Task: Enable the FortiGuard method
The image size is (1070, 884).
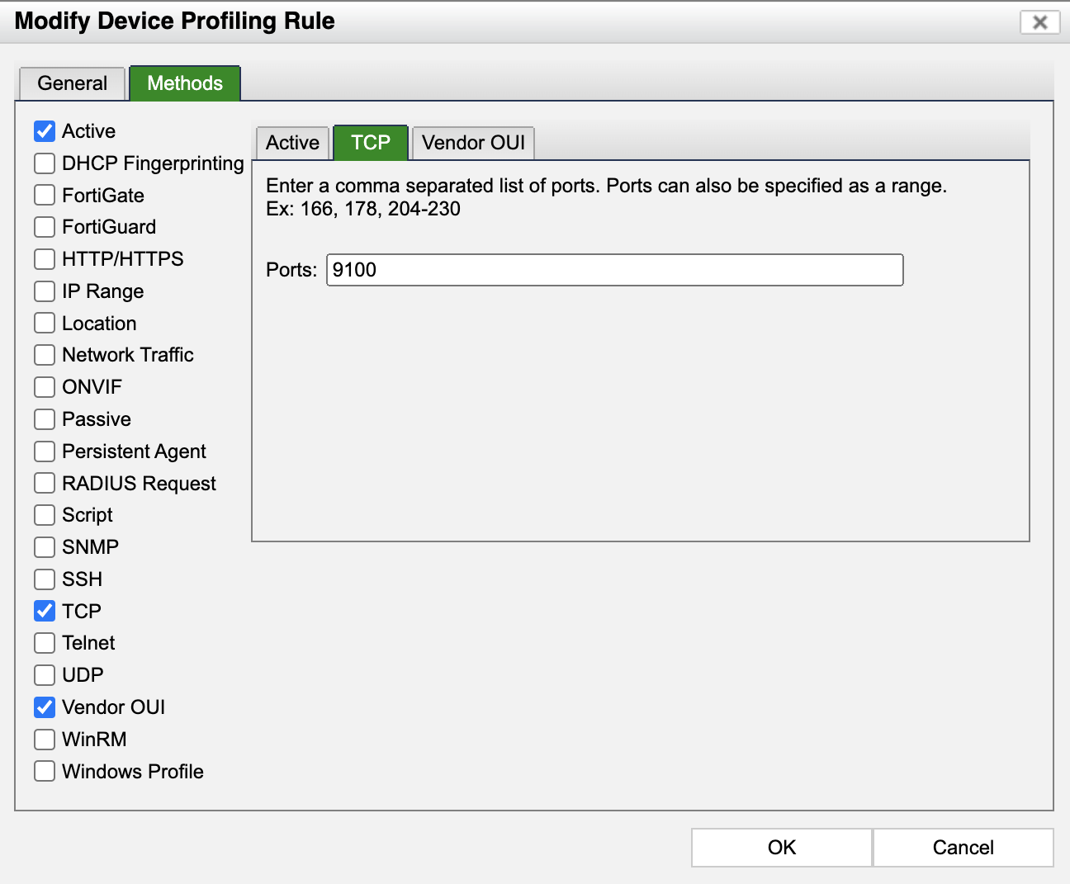Action: coord(45,226)
